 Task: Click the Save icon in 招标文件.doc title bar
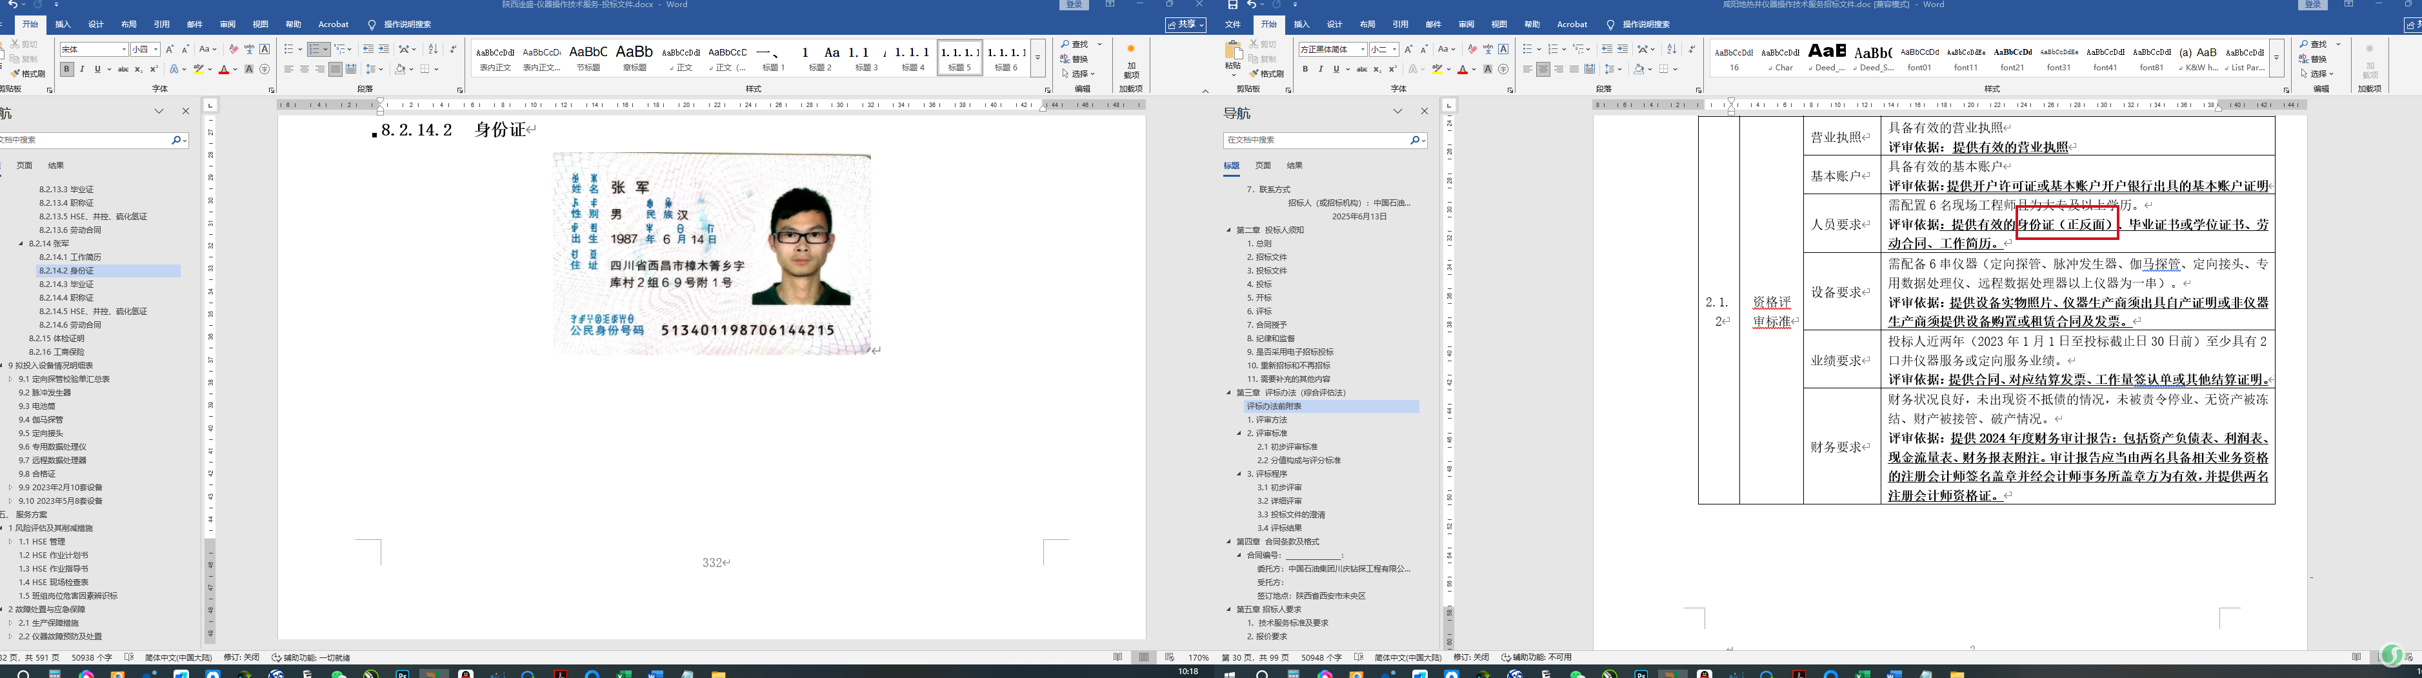[1233, 5]
